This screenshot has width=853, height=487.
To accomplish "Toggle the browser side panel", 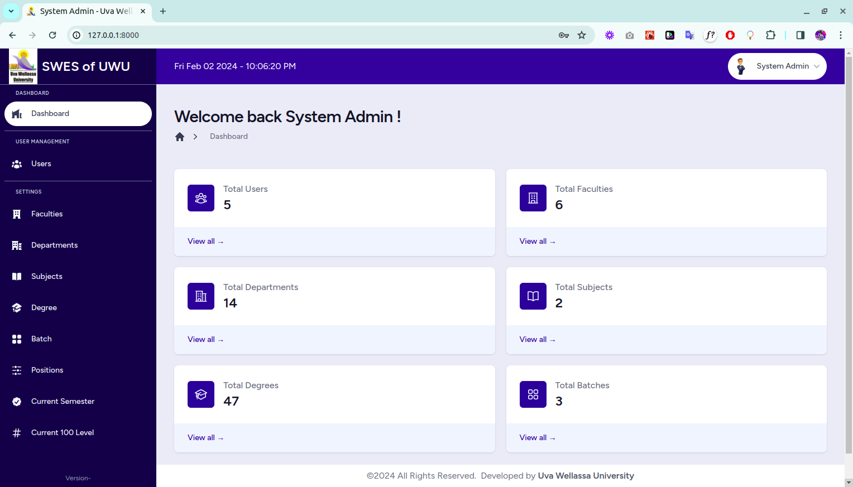I will click(x=800, y=35).
